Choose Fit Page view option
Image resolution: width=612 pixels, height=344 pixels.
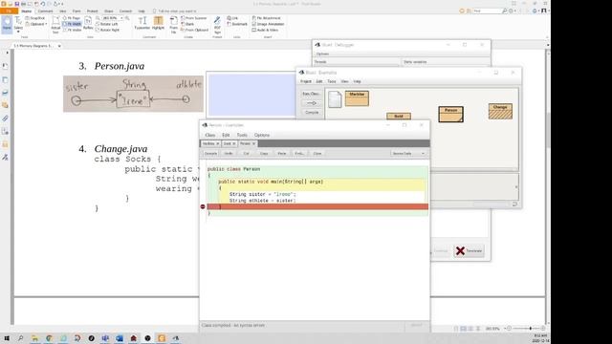(72, 18)
